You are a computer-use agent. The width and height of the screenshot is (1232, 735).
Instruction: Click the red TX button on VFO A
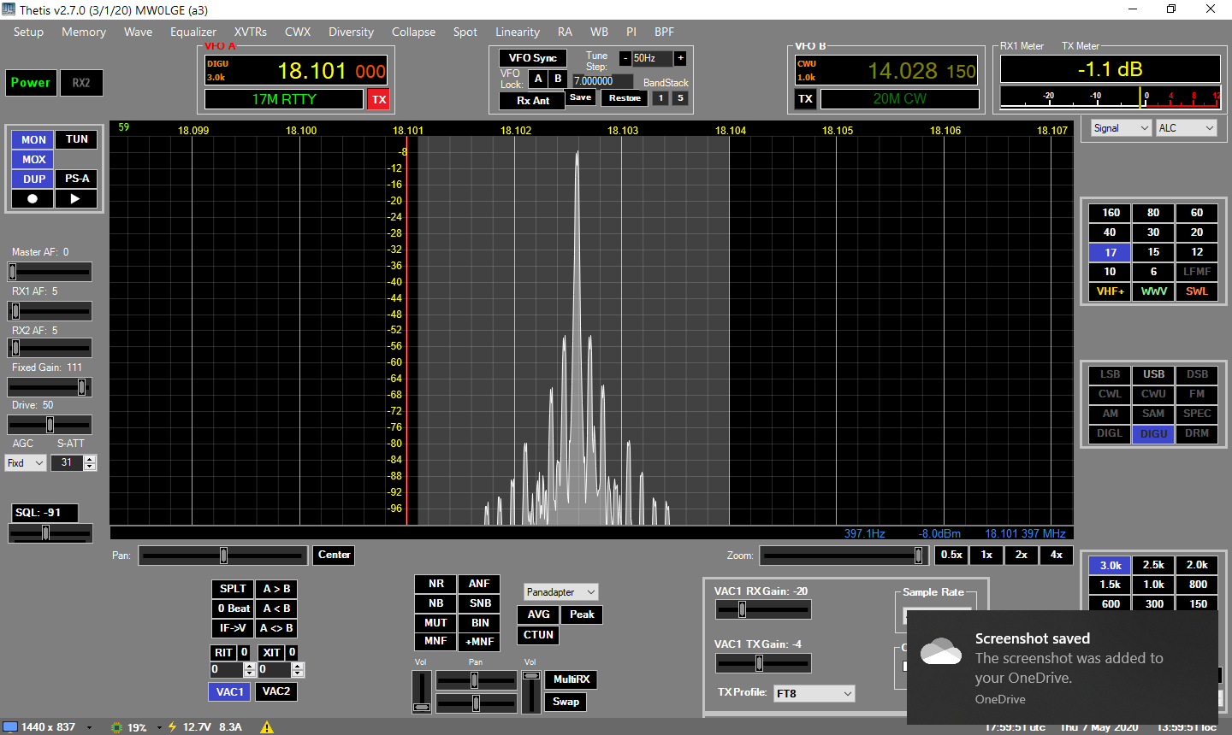coord(378,99)
